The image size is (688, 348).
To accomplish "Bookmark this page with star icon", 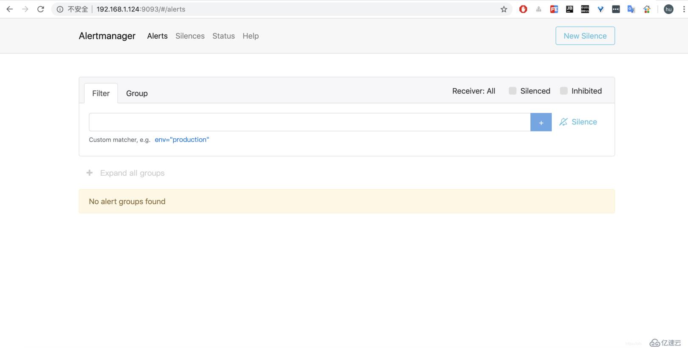I will pyautogui.click(x=504, y=9).
